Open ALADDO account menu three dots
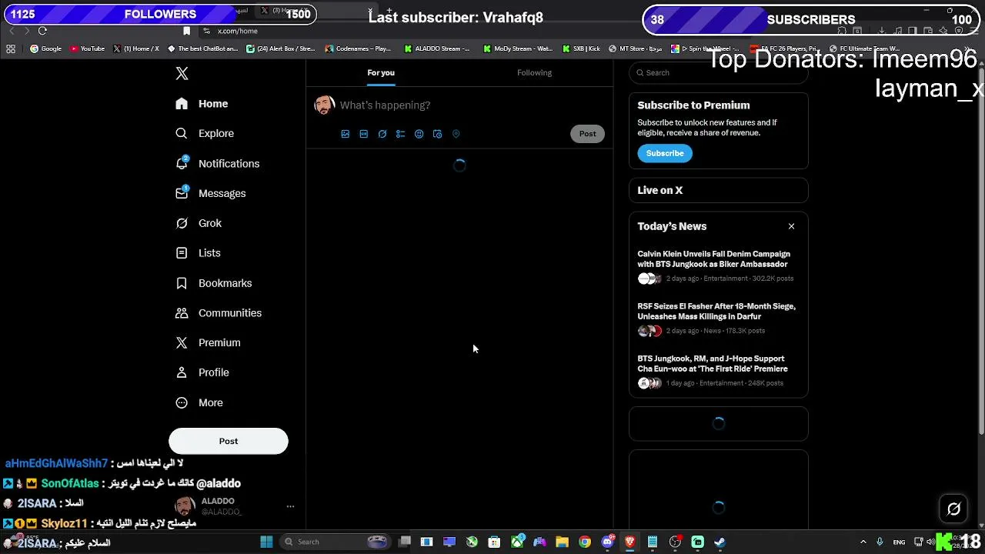Viewport: 985px width, 554px height. point(290,506)
